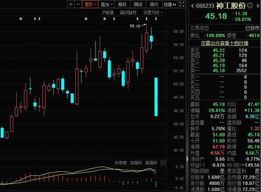Click the plus zoom-in chart button

[x=71, y=4]
